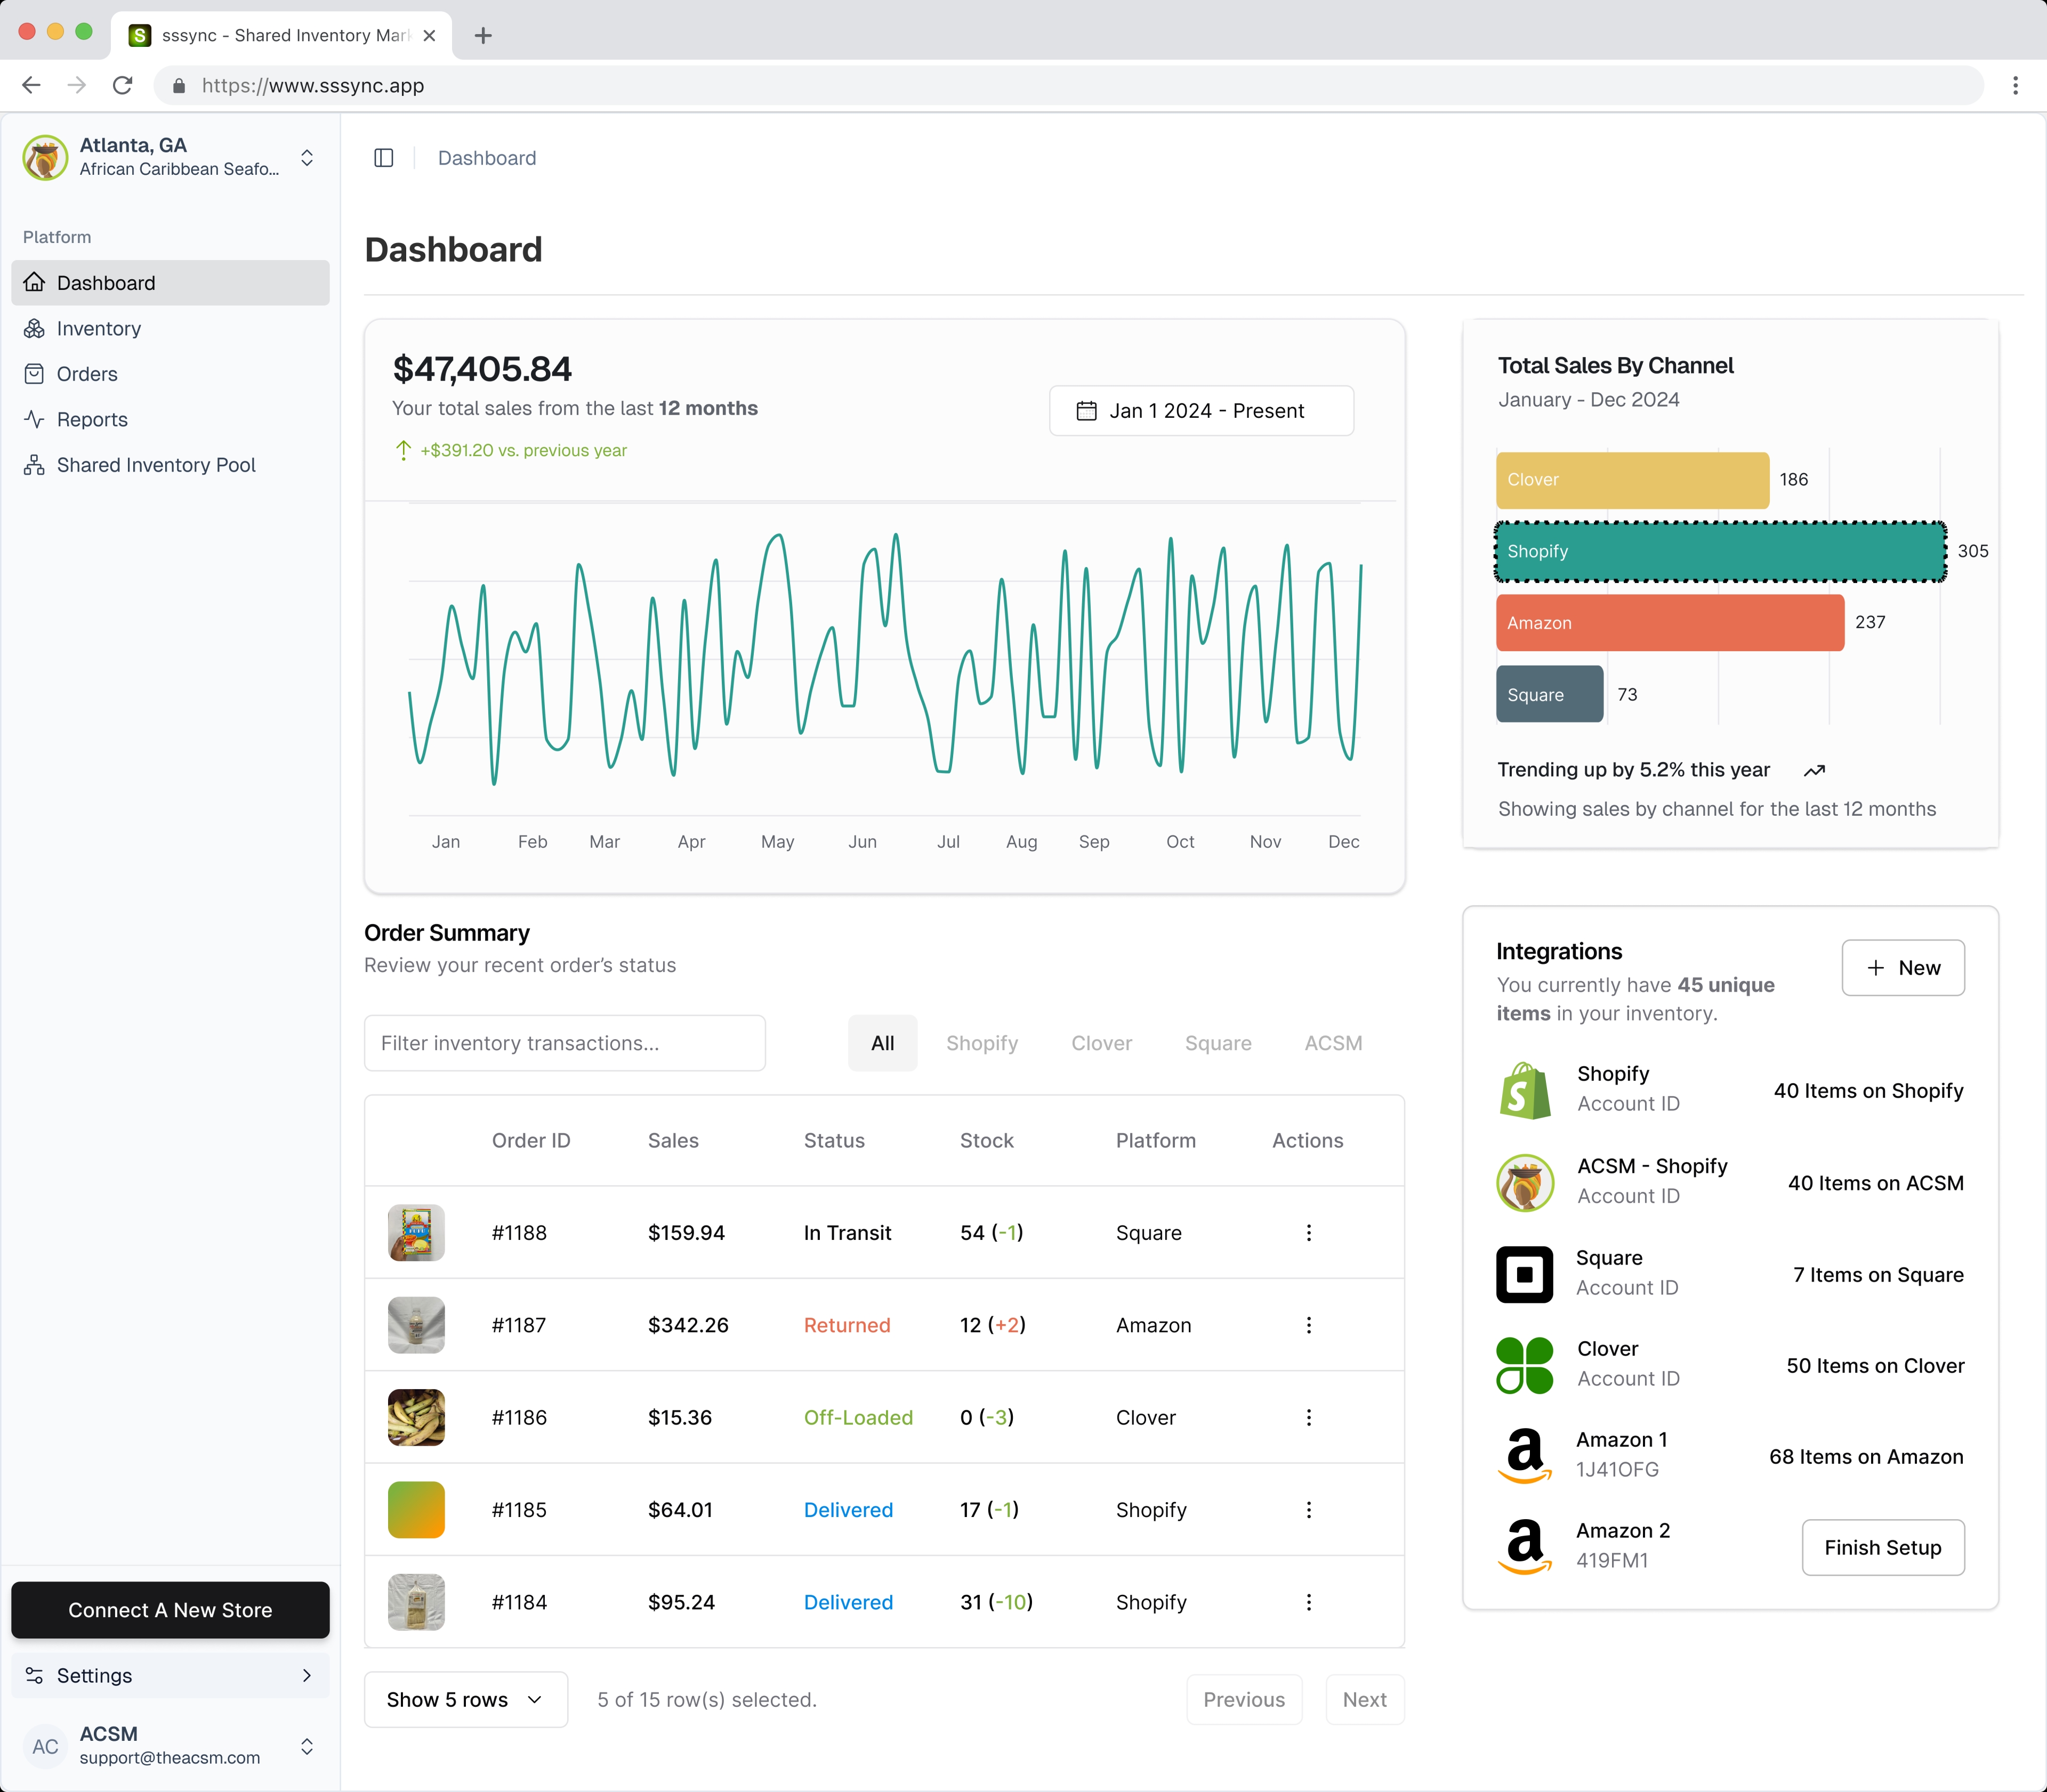Screen dimensions: 2047x1792
Task: Click the Amazon 1 integration logo
Action: click(x=1525, y=1456)
